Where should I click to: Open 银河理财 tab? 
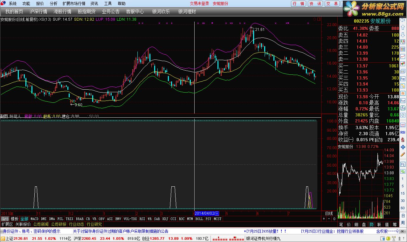(187, 11)
